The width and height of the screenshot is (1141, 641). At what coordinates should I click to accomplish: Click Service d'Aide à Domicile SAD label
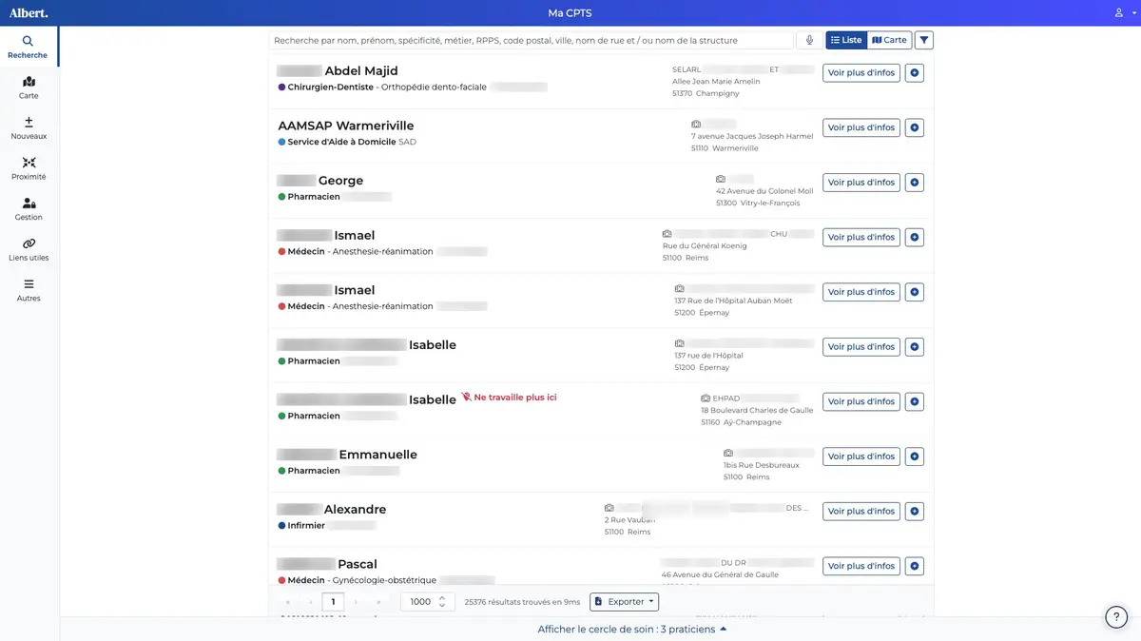(x=347, y=142)
